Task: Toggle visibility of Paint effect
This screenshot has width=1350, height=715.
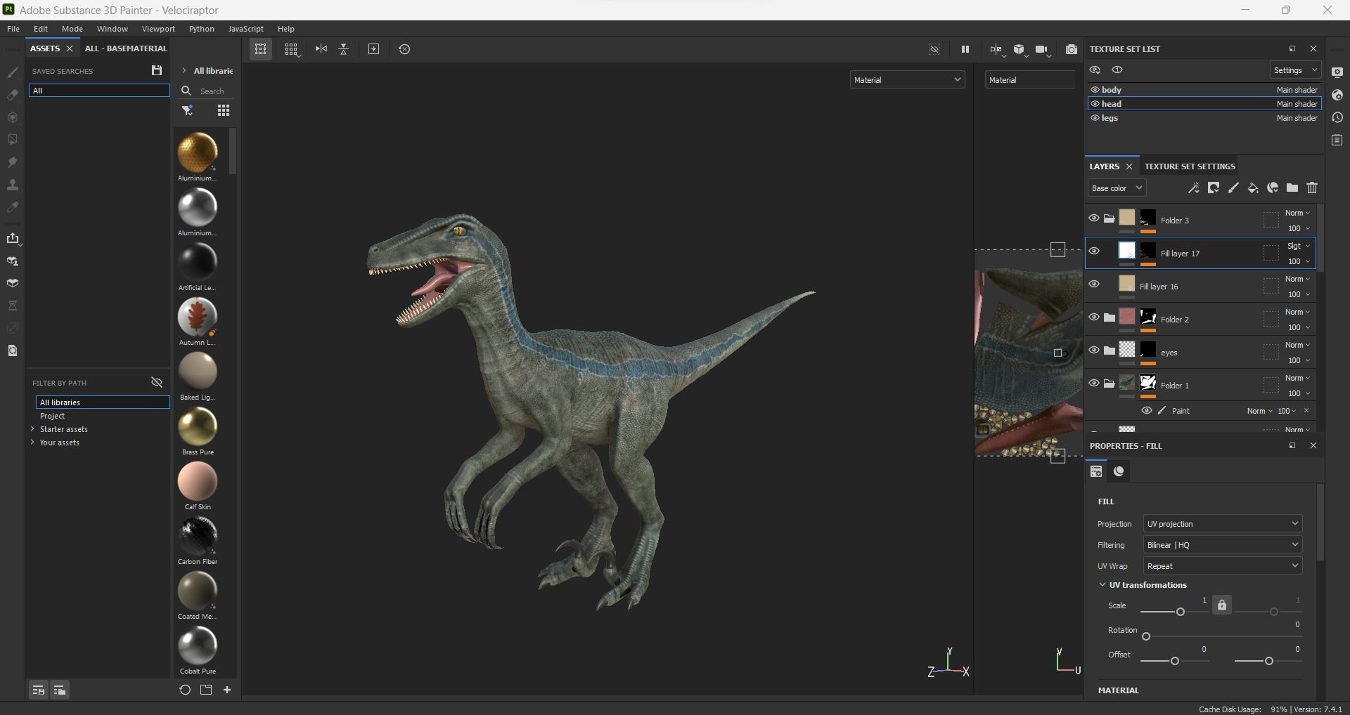Action: click(1147, 411)
